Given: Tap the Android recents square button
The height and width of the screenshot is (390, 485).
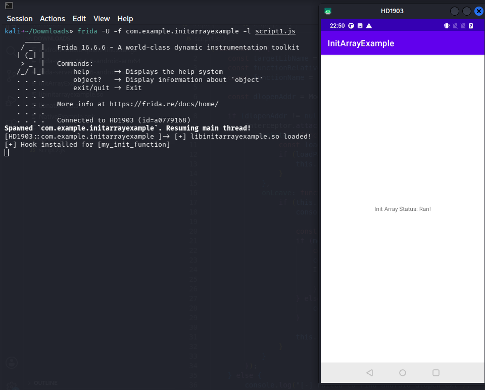Looking at the screenshot, I should [x=436, y=373].
